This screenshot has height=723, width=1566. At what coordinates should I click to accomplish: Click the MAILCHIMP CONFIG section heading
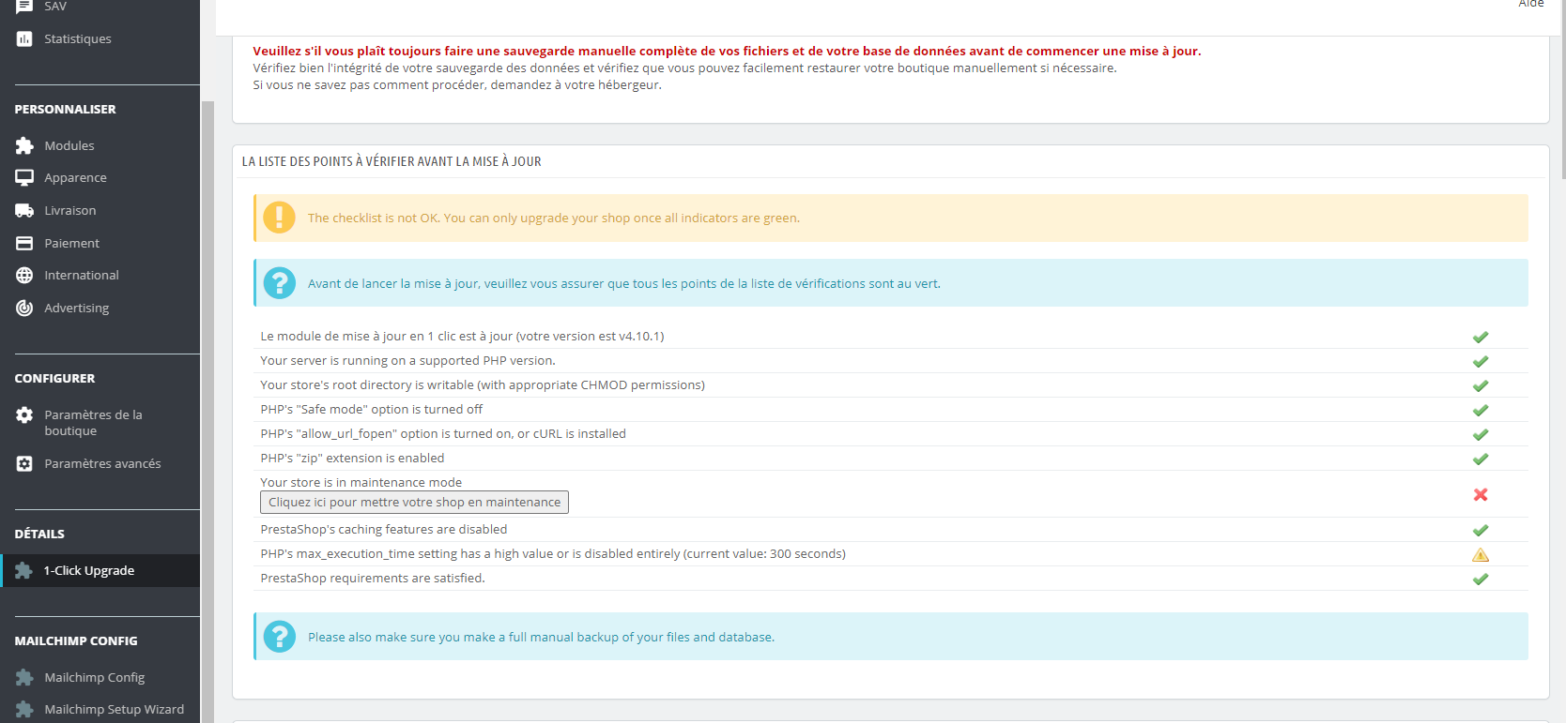point(76,640)
